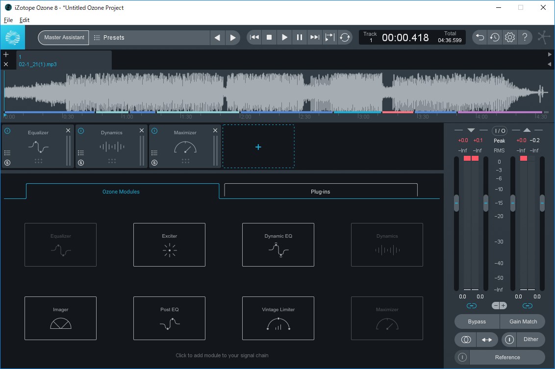
Task: Click left input gain slider handle
Action: click(x=456, y=203)
